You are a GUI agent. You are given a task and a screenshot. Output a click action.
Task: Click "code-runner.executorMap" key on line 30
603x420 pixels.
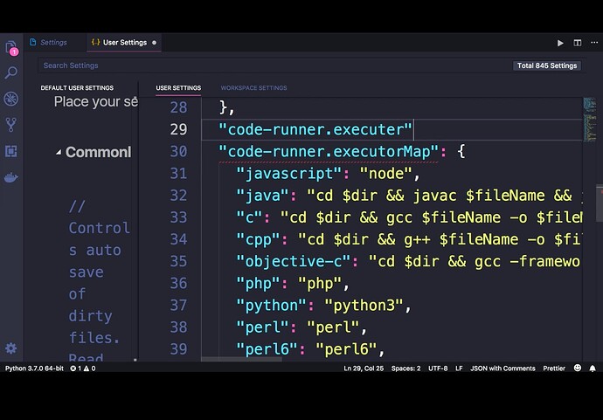click(329, 151)
